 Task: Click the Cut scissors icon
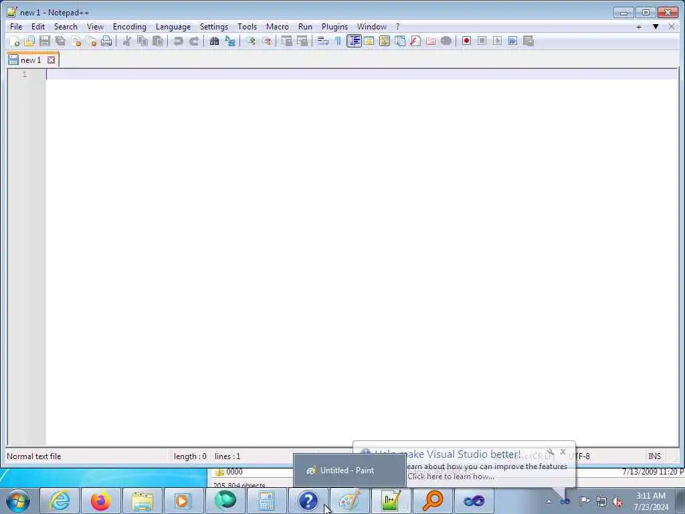(126, 41)
